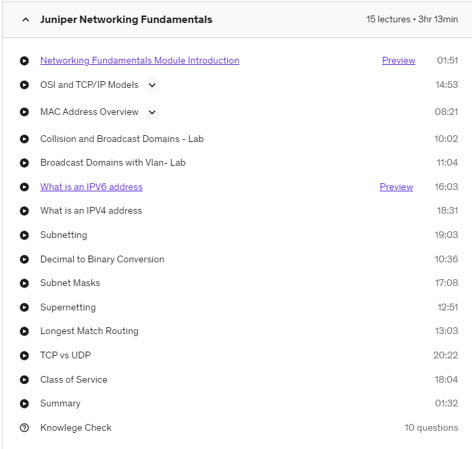Click the 16:03 duration
472x449 pixels.
(446, 187)
